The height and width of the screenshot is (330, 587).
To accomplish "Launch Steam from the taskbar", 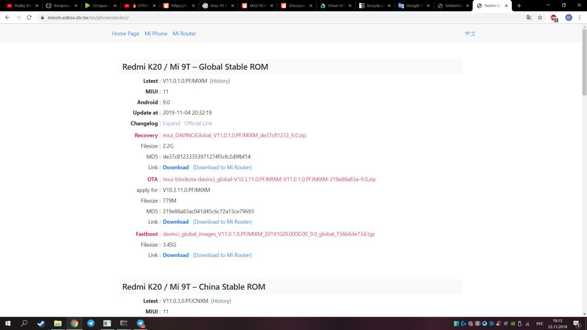I will coord(41,323).
